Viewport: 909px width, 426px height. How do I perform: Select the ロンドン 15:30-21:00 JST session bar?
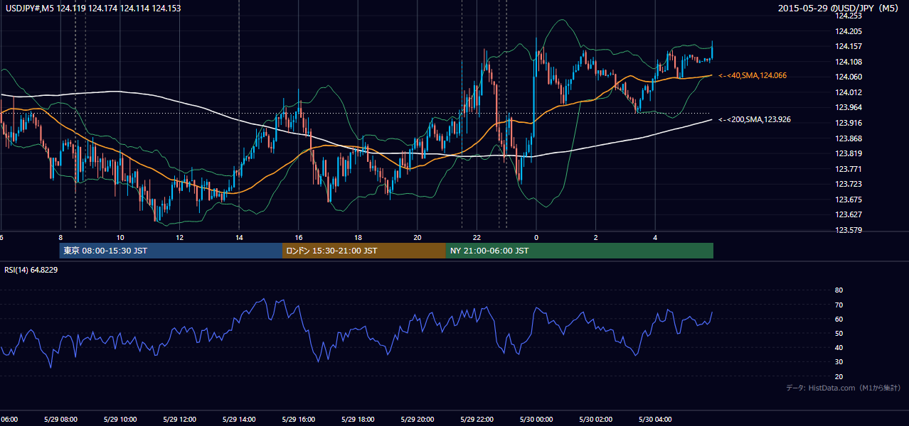[x=364, y=251]
